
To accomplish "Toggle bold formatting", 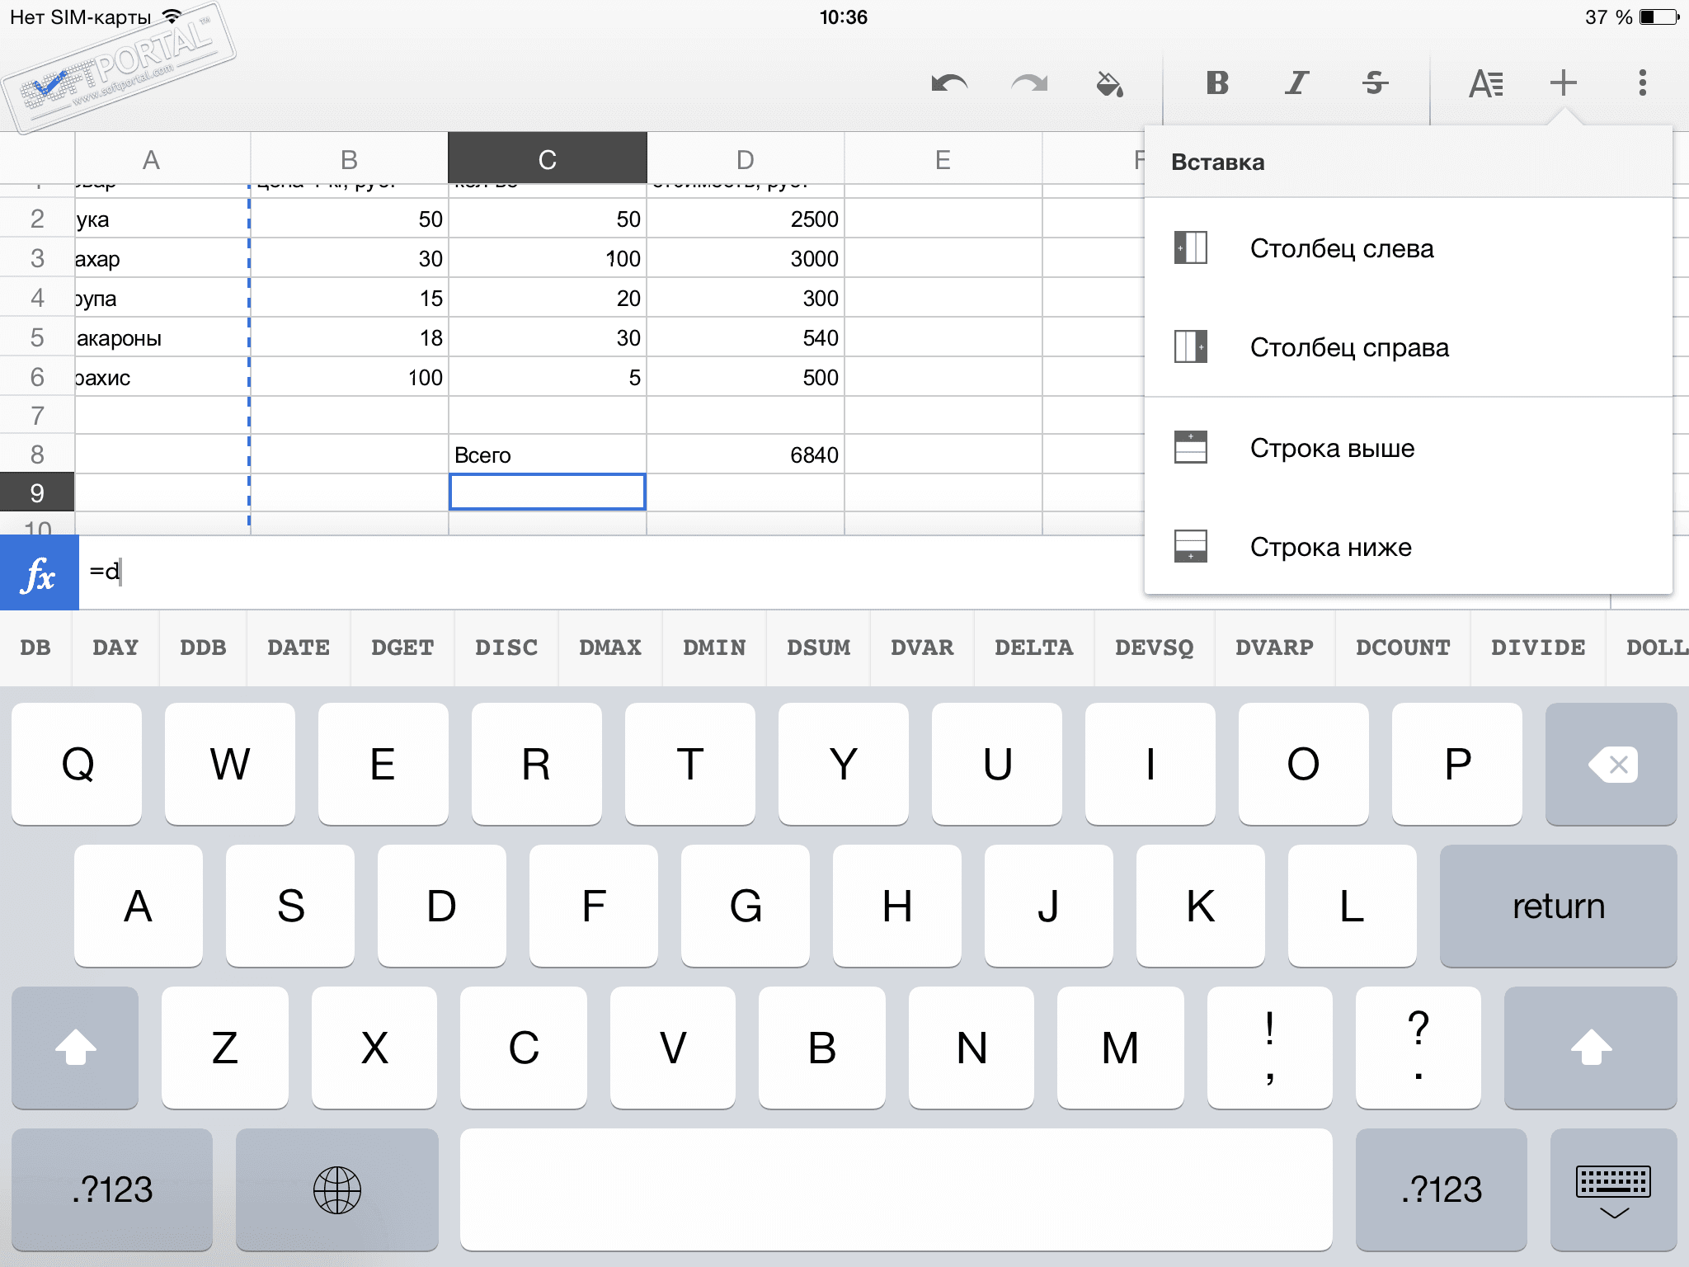I will click(1217, 83).
